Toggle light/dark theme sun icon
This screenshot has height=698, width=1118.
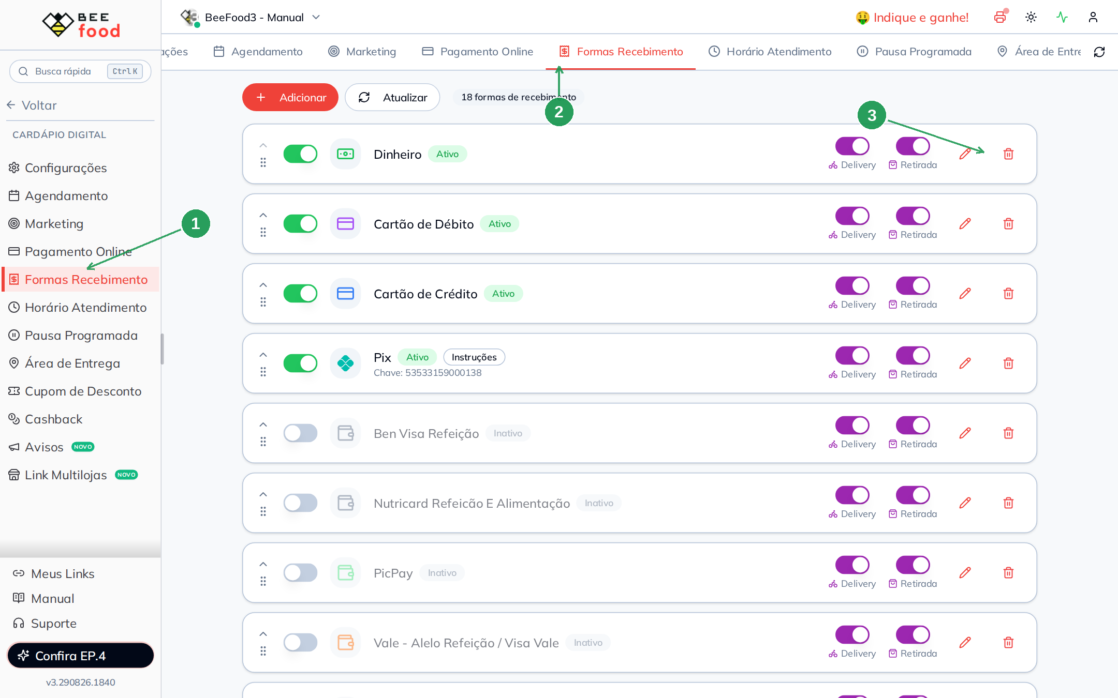(1031, 18)
